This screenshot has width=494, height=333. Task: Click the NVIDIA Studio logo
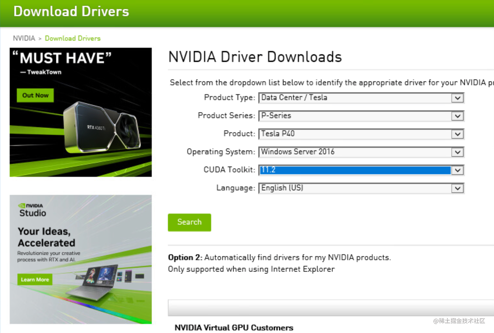click(32, 210)
